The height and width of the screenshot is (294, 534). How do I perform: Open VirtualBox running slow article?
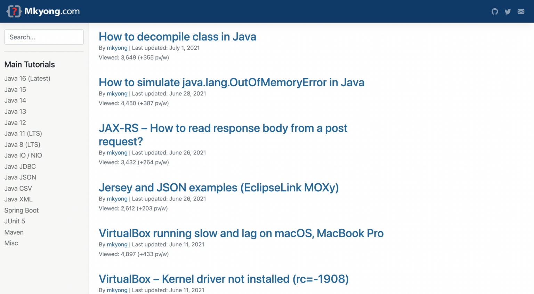click(x=241, y=233)
